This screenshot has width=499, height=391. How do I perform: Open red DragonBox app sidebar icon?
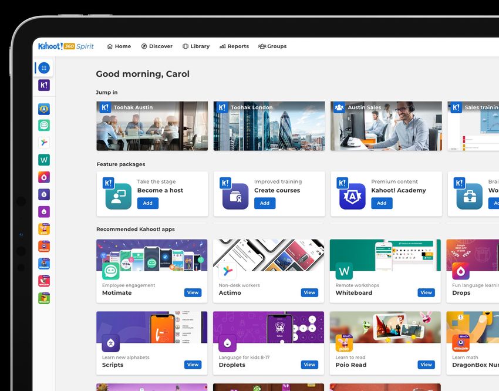[x=44, y=281]
